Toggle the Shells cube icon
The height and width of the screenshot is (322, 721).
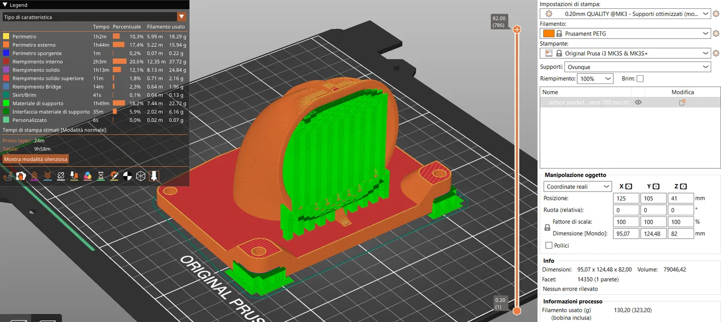pyautogui.click(x=141, y=176)
